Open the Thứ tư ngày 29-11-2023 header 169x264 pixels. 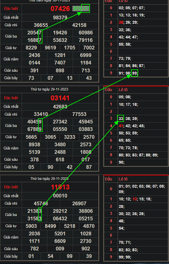tap(49, 89)
